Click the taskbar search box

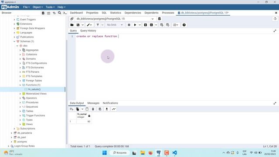pyautogui.click(x=120, y=153)
